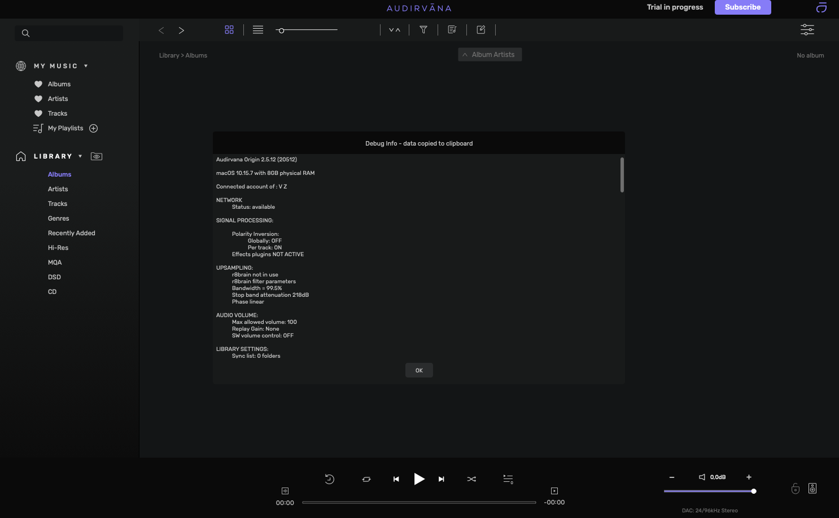The image size is (839, 518).
Task: Switch to list view icon
Action: pyautogui.click(x=258, y=30)
